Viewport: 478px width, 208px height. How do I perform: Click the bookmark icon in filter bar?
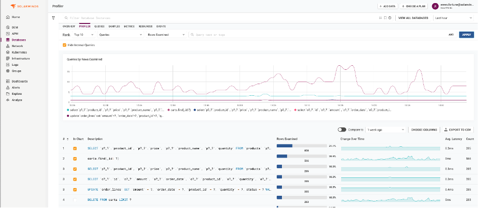[385, 18]
